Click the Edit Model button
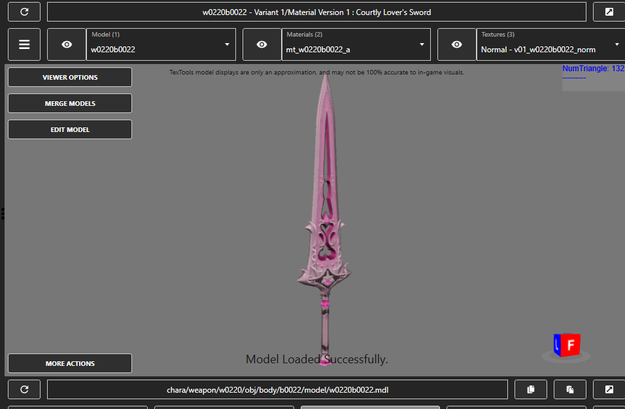The image size is (625, 409). (x=70, y=129)
